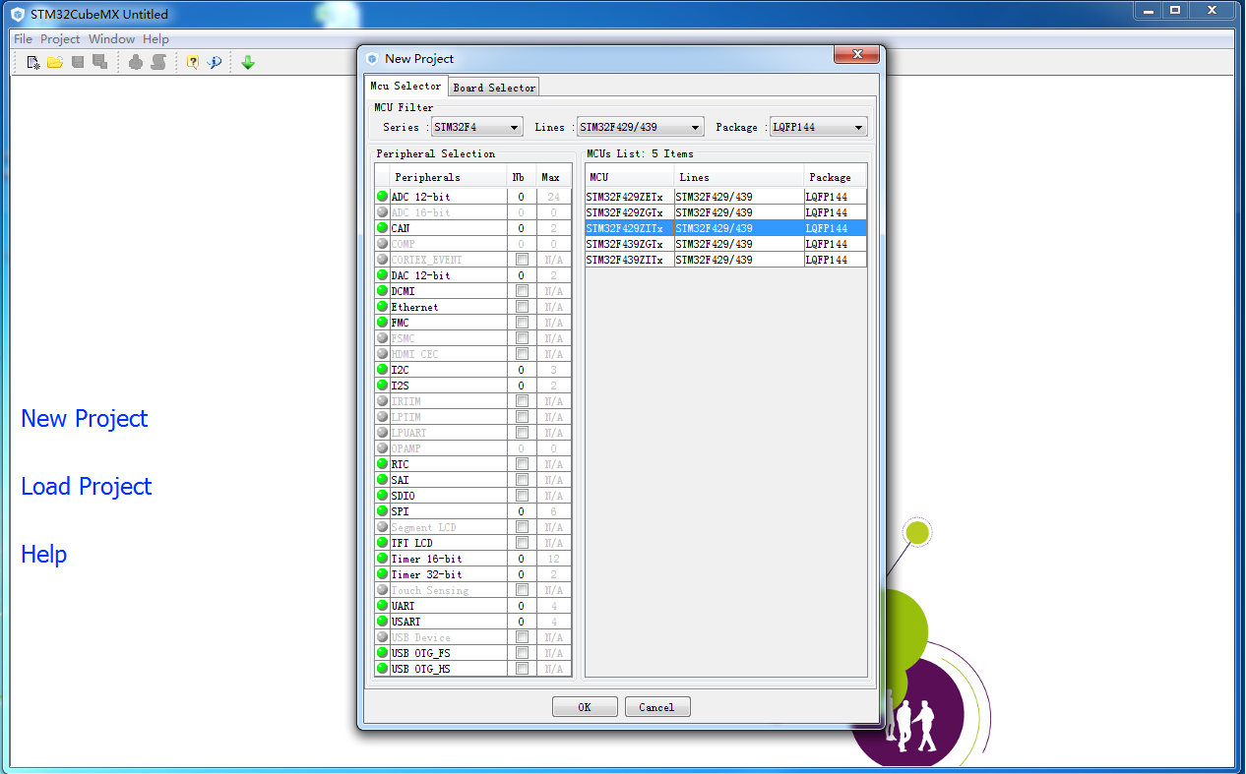Screen dimensions: 1246x774
Task: Open the Lines dropdown showing STM32F429/439
Action: point(641,127)
